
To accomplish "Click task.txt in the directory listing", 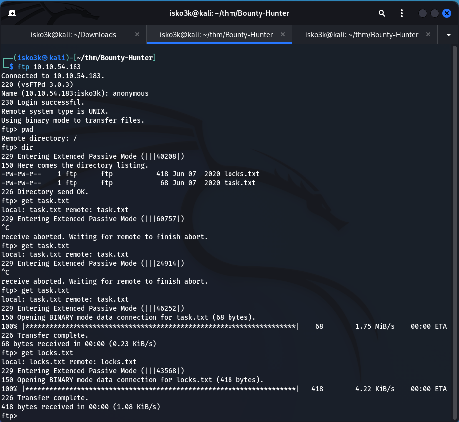I will [239, 183].
